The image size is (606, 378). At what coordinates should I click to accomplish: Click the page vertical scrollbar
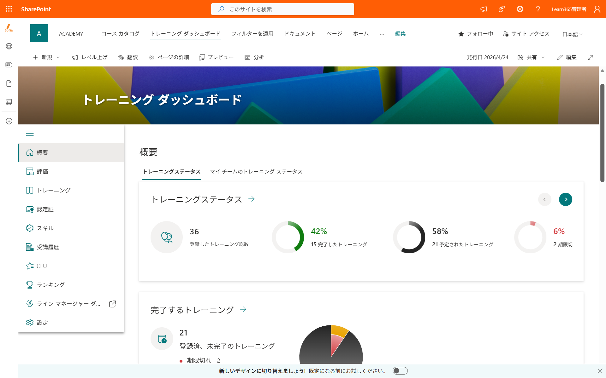coord(602,133)
